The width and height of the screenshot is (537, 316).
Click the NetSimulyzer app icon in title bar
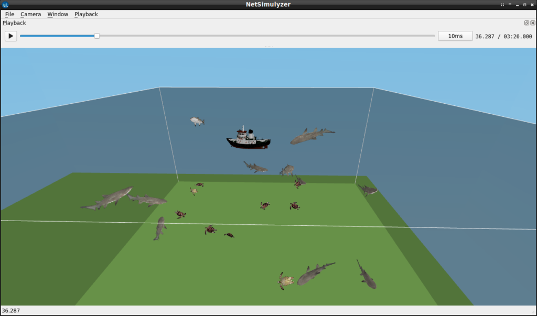tap(5, 4)
